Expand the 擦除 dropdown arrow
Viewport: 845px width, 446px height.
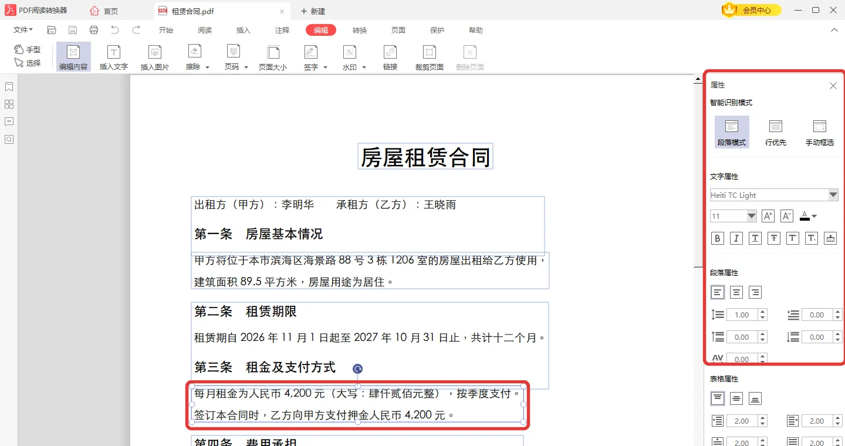point(207,67)
